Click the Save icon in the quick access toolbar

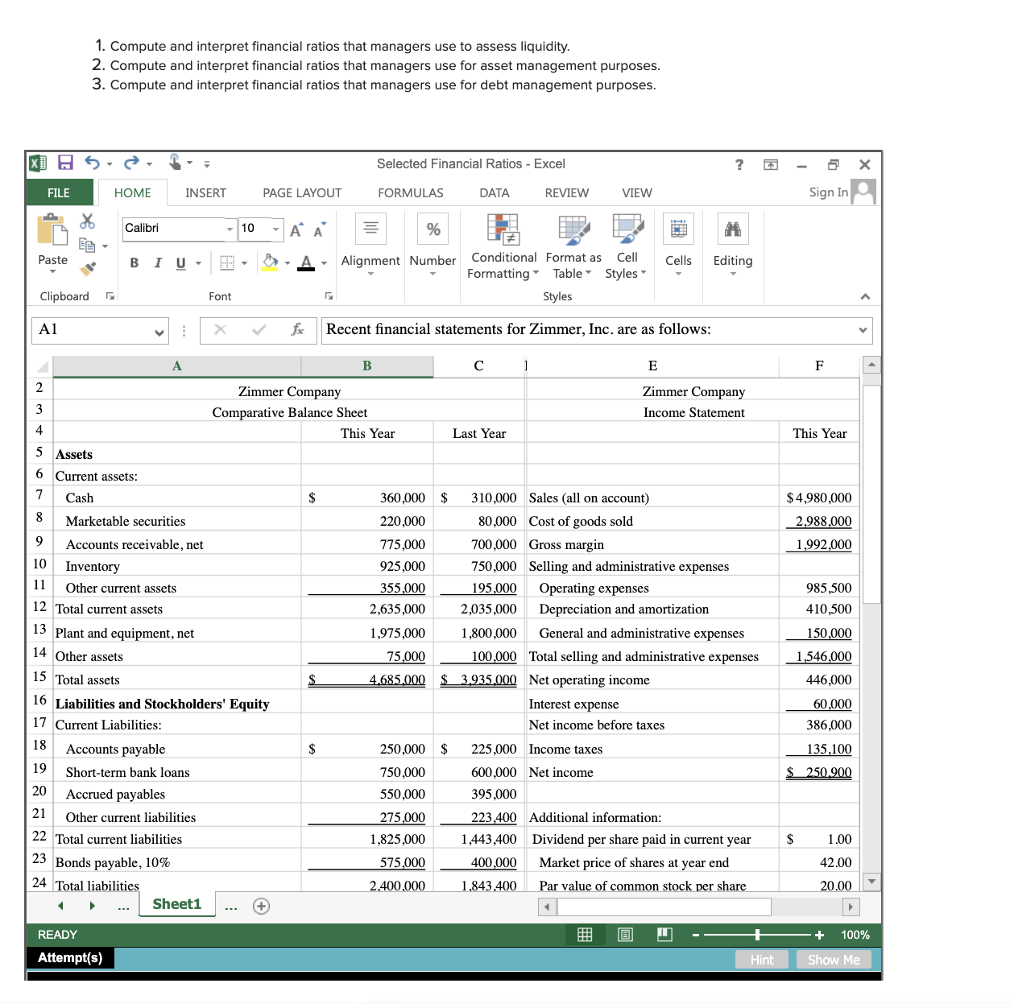(x=66, y=163)
